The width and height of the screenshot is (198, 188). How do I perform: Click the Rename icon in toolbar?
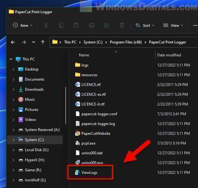click(92, 25)
